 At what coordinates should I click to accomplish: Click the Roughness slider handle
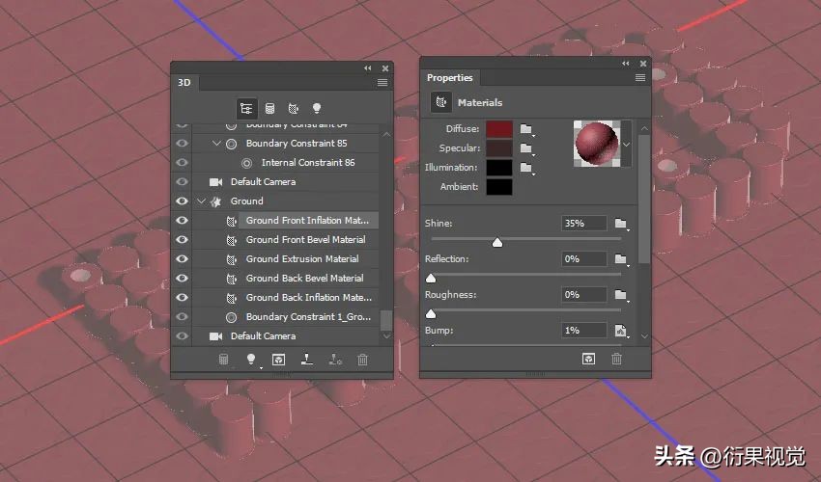pyautogui.click(x=431, y=313)
